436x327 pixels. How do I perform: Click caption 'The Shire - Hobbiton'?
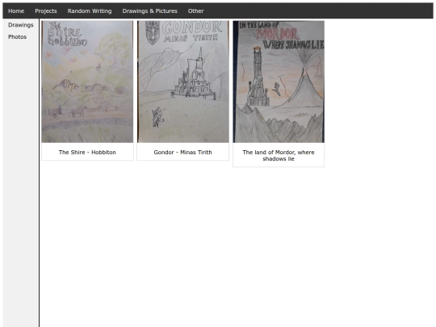87,153
